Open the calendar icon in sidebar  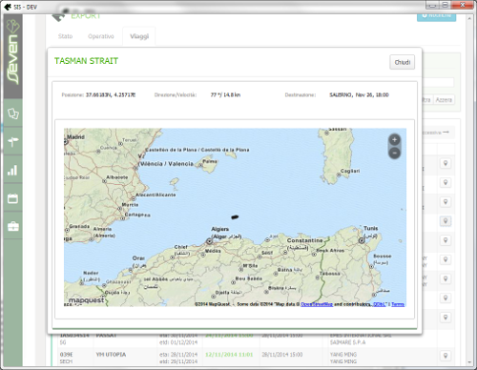[x=13, y=198]
